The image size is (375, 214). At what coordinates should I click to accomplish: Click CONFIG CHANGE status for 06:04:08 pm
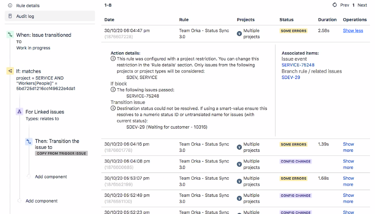coord(295,161)
